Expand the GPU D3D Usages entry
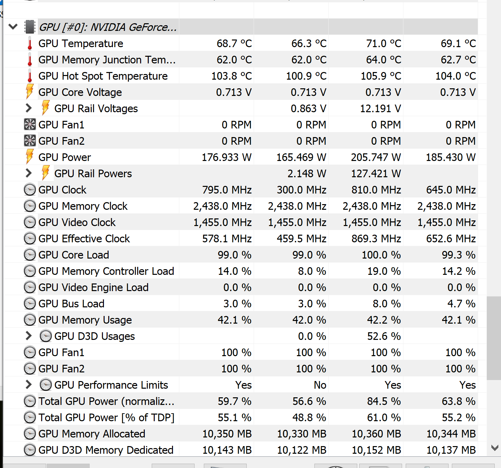Image resolution: width=501 pixels, height=468 pixels. 29,336
